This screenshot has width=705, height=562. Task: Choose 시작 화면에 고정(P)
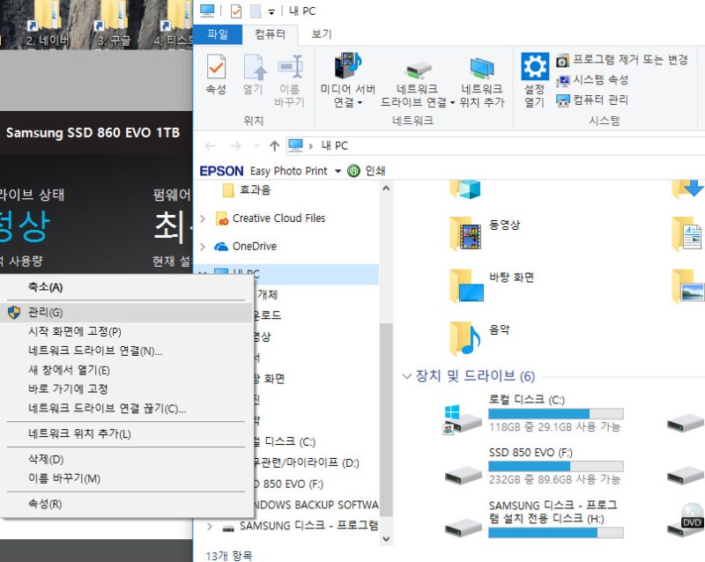(126, 332)
